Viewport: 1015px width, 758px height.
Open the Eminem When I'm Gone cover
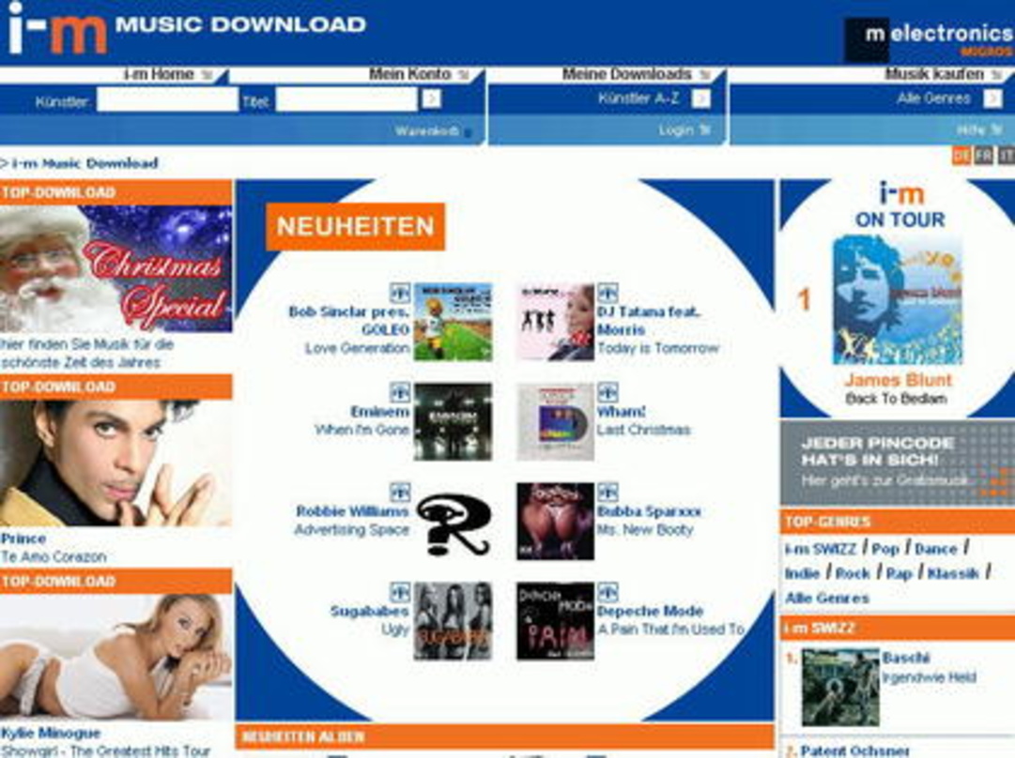click(453, 422)
